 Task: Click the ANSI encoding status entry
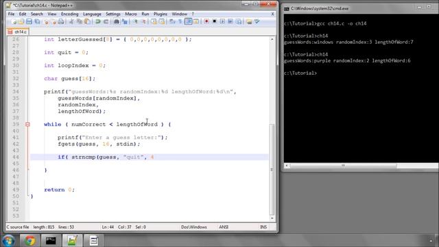tap(224, 227)
